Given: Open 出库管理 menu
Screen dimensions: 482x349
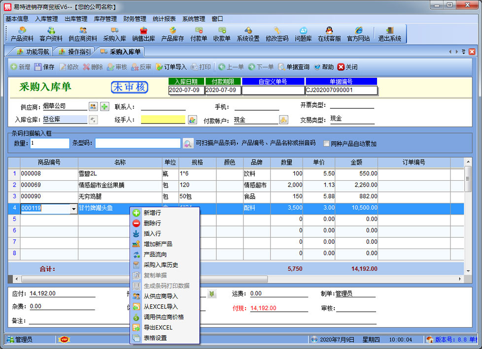Looking at the screenshot, I should pyautogui.click(x=76, y=19).
